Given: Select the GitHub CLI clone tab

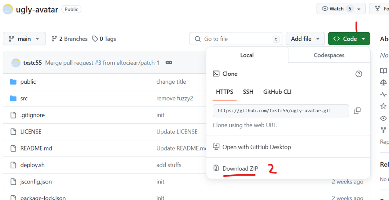Looking at the screenshot, I should (x=277, y=92).
